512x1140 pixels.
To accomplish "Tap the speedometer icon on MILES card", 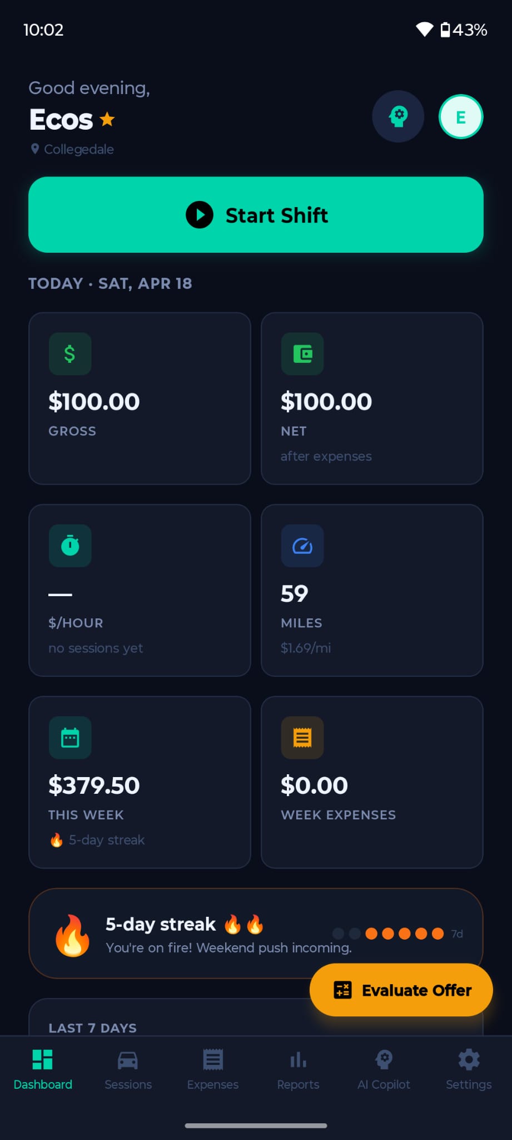I will click(x=302, y=546).
